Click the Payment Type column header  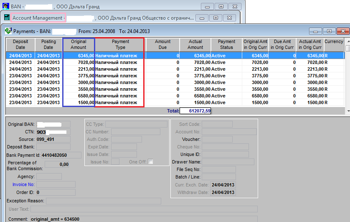pos(120,44)
